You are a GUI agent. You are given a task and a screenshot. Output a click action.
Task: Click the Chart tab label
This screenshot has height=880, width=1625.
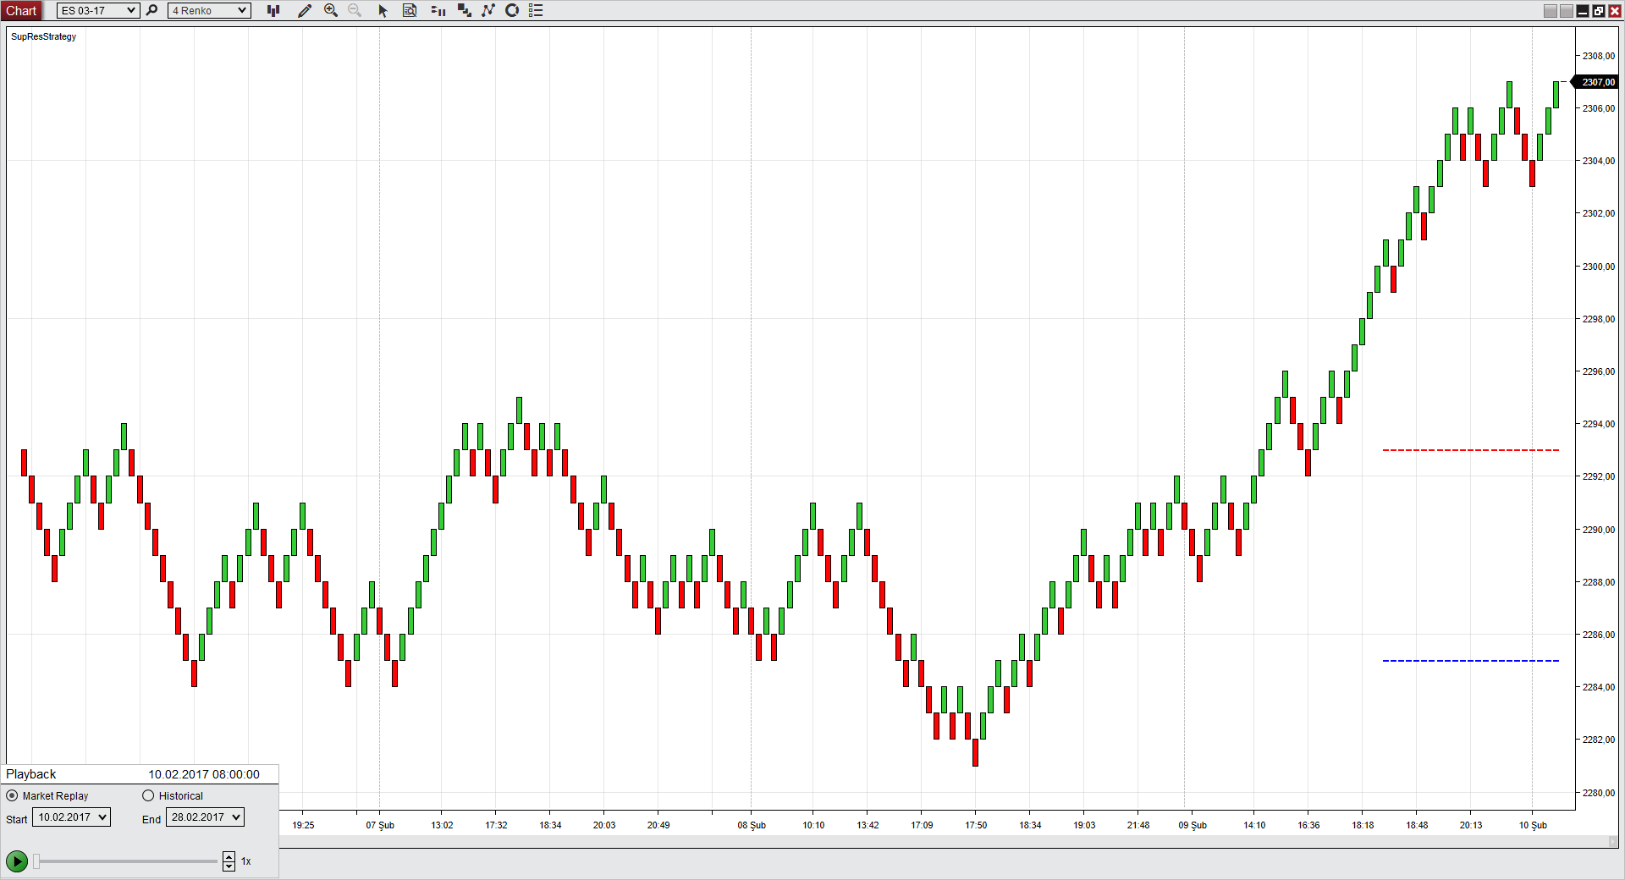[x=21, y=10]
